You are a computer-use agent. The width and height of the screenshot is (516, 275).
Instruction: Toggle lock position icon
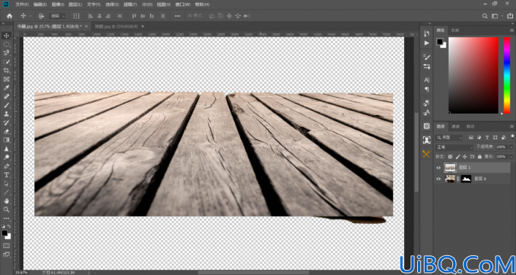pyautogui.click(x=464, y=157)
